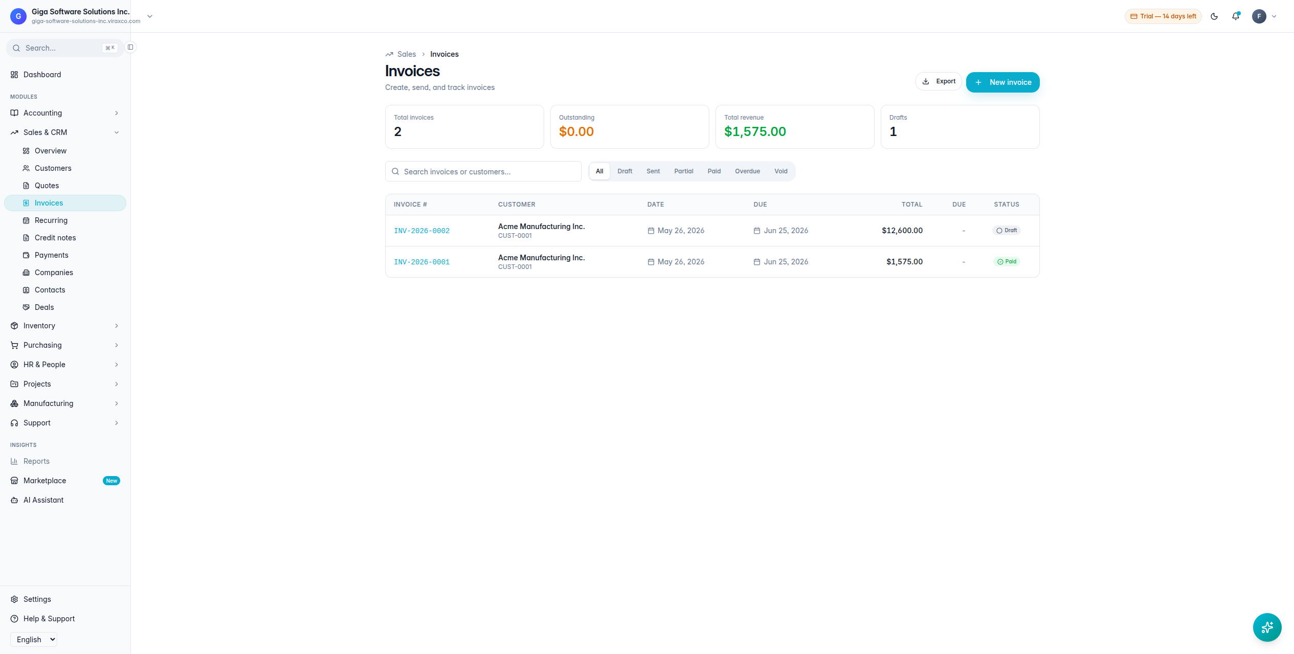Click Acme Manufacturing in INV-2026-0002 row
This screenshot has height=654, width=1294.
(541, 227)
